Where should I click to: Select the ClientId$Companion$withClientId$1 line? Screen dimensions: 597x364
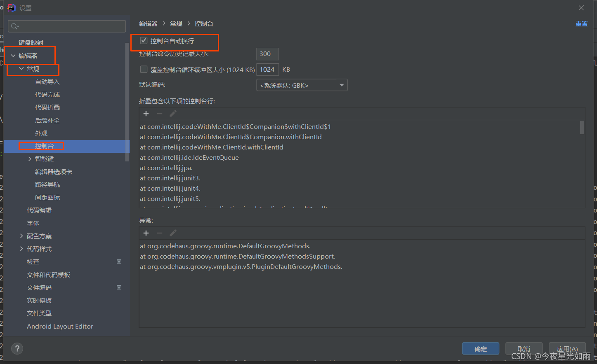[235, 127]
